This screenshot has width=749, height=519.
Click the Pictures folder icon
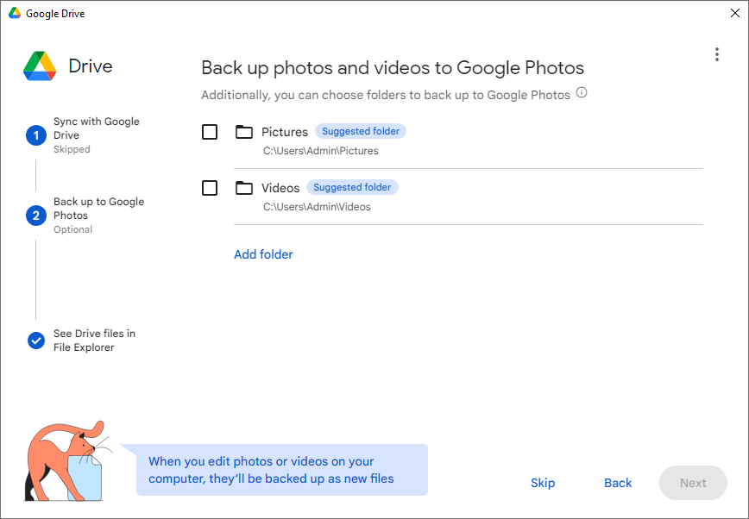pyautogui.click(x=244, y=132)
